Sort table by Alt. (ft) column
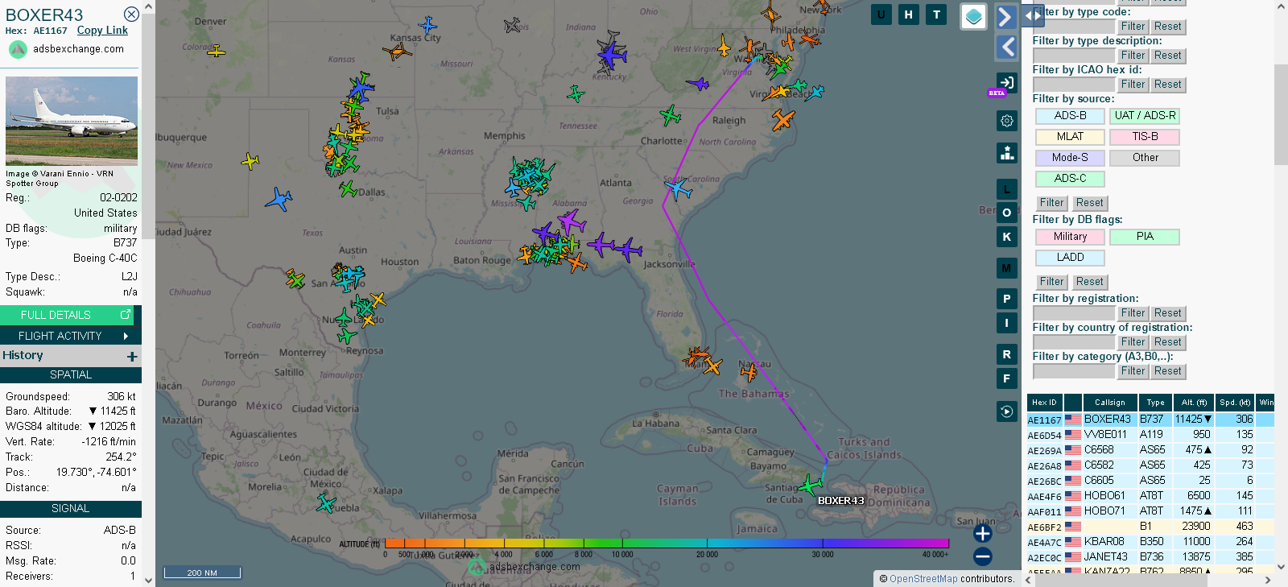 pyautogui.click(x=1194, y=403)
